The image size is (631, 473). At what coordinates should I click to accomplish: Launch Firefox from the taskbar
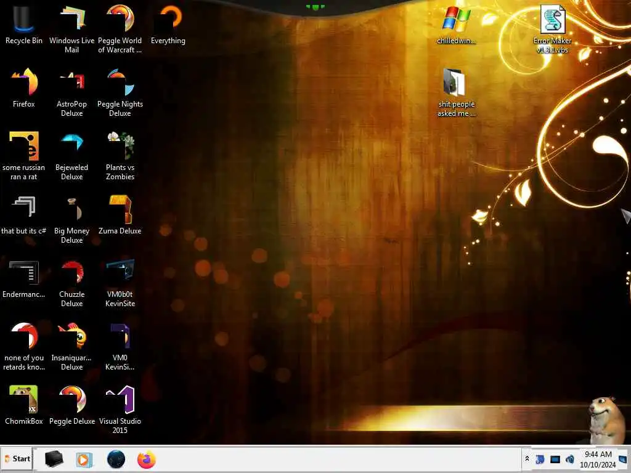pos(147,459)
